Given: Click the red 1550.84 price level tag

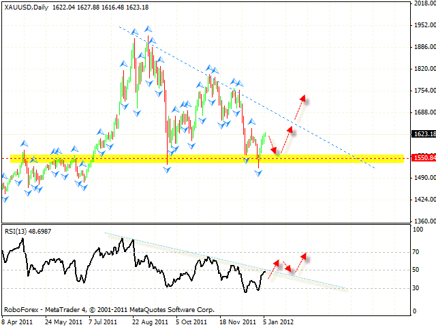Looking at the screenshot, I should point(423,157).
